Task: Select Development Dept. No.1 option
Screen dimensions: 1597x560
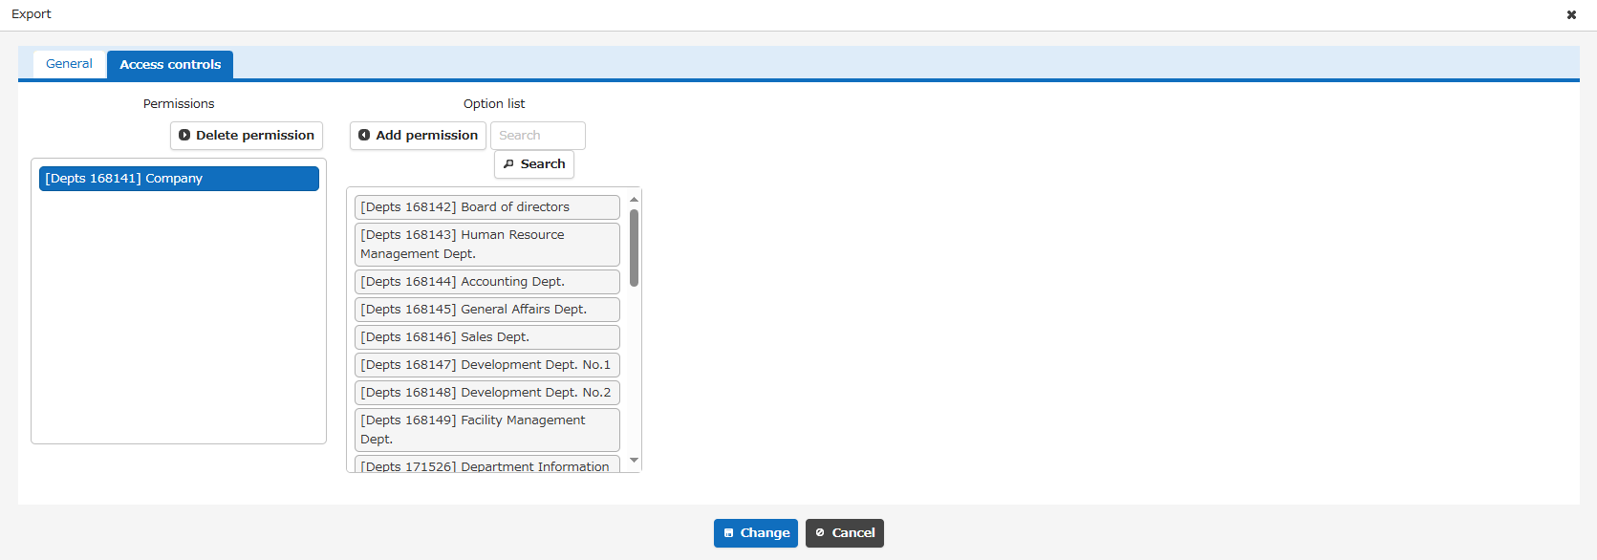Action: coord(487,365)
